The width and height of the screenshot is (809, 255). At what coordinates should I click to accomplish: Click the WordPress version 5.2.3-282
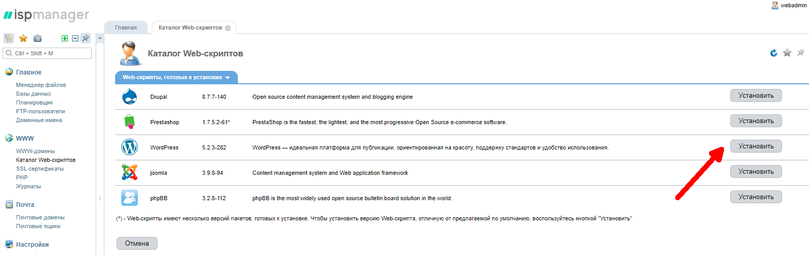point(214,147)
